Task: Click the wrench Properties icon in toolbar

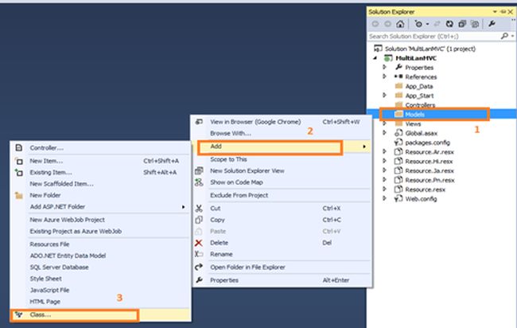Action: click(x=492, y=24)
